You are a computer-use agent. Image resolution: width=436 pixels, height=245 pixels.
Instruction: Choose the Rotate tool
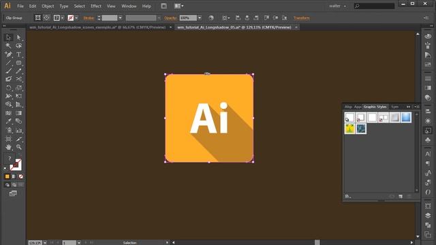pos(8,88)
